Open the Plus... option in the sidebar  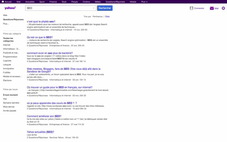(6, 24)
